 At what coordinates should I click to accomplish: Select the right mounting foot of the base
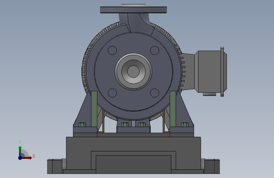[212, 166]
